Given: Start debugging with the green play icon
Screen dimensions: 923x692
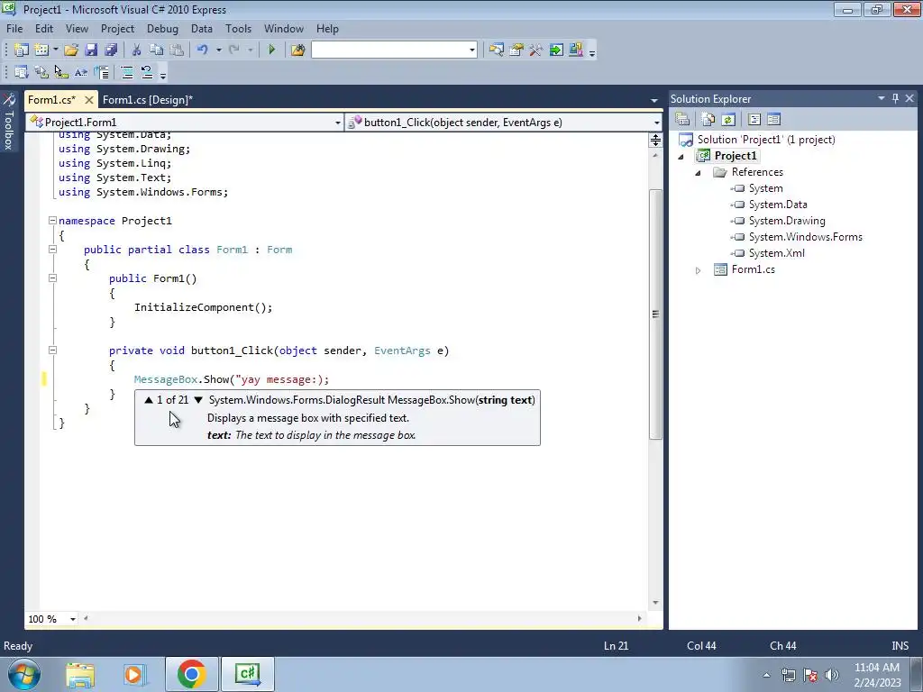Looking at the screenshot, I should pyautogui.click(x=271, y=50).
